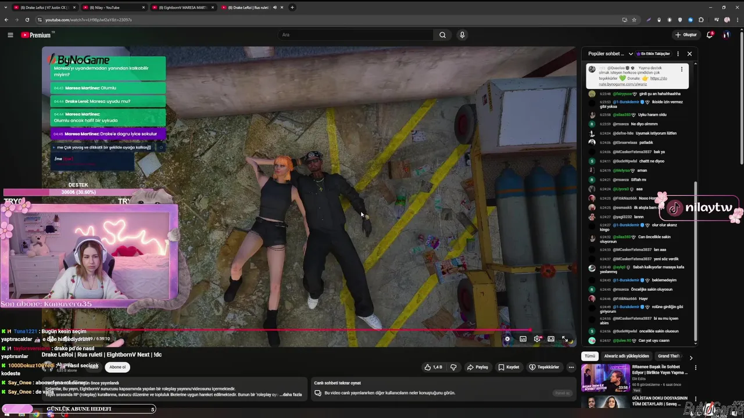Click the video title Drake LeRoi | Rus ruleti
Viewport: 744px width, 418px height.
pyautogui.click(x=102, y=355)
